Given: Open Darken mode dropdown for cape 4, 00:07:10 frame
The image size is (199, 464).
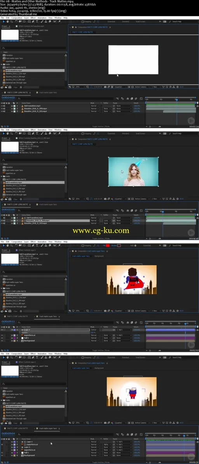Looking at the screenshot, I should pyautogui.click(x=95, y=330).
